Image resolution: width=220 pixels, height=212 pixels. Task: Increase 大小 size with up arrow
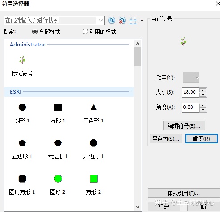click(203, 90)
